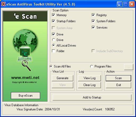Click the virus count value 106952
136x117 pixels.
click(110, 109)
